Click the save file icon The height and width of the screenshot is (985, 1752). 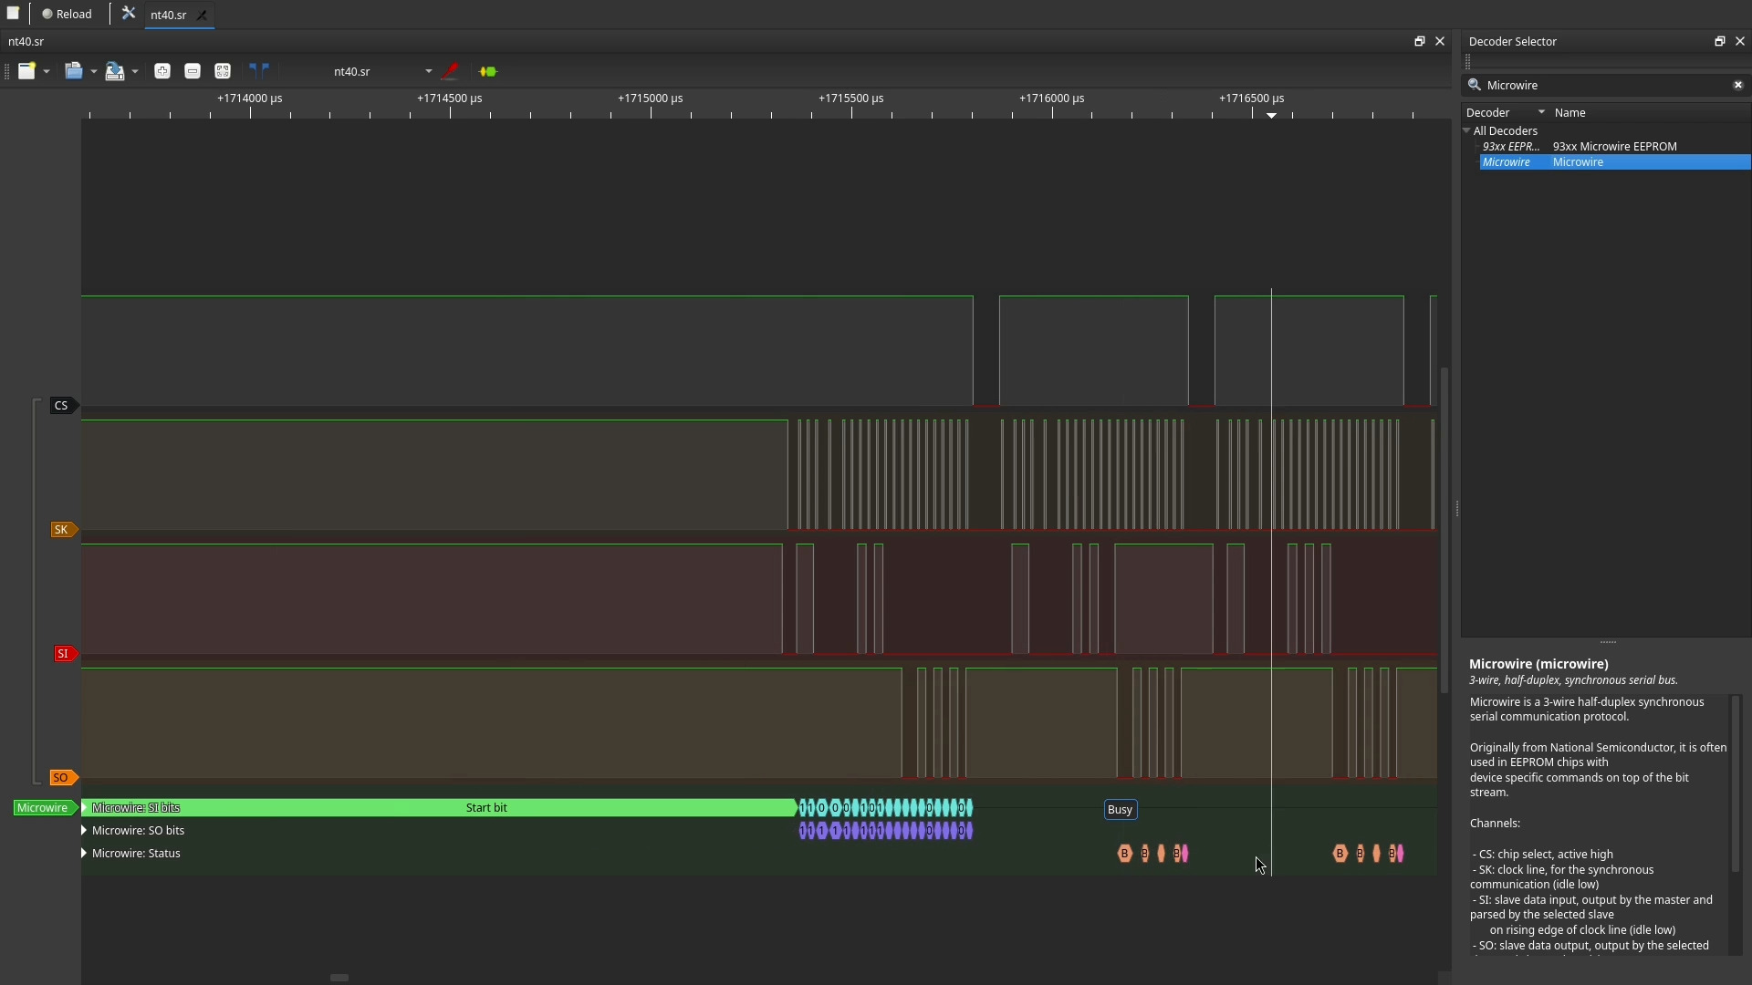pos(114,71)
